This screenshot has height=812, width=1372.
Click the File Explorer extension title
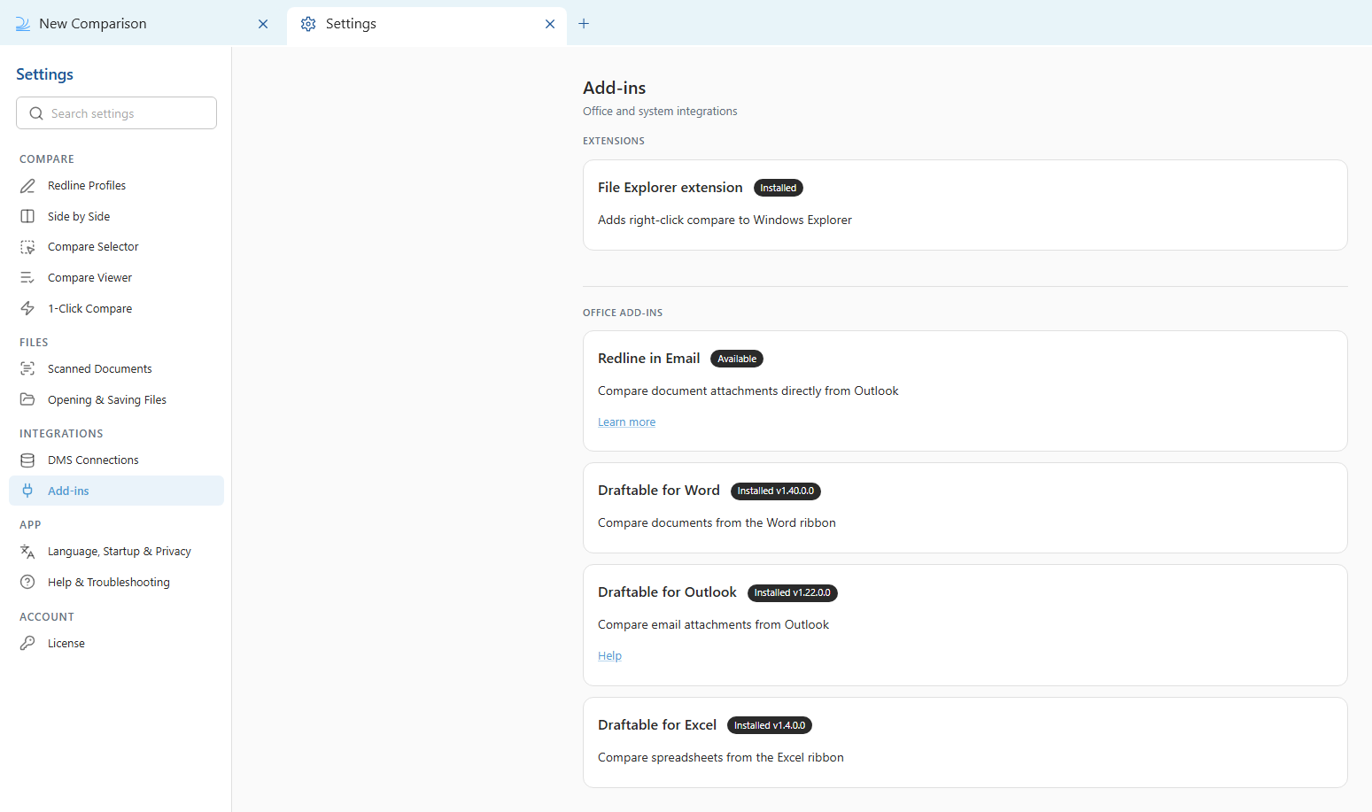tap(670, 188)
